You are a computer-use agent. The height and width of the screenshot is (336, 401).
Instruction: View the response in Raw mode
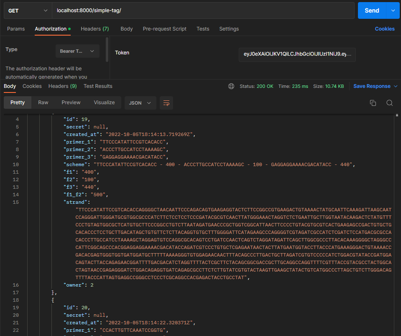[x=43, y=103]
